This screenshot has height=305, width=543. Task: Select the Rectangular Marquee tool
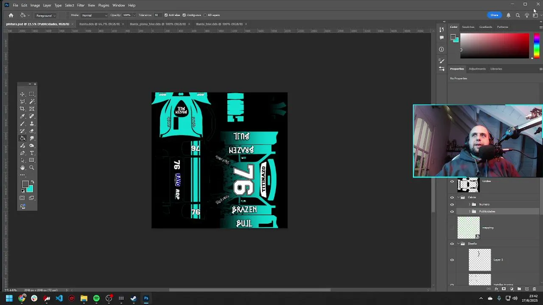(32, 94)
